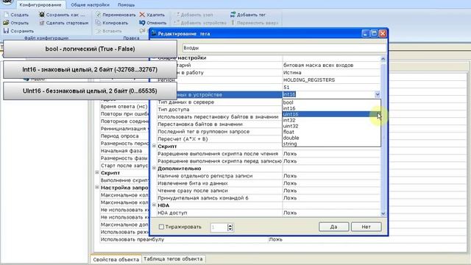This screenshot has width=471, height=265.
Task: Select int16 from the open list
Action: pos(331,108)
